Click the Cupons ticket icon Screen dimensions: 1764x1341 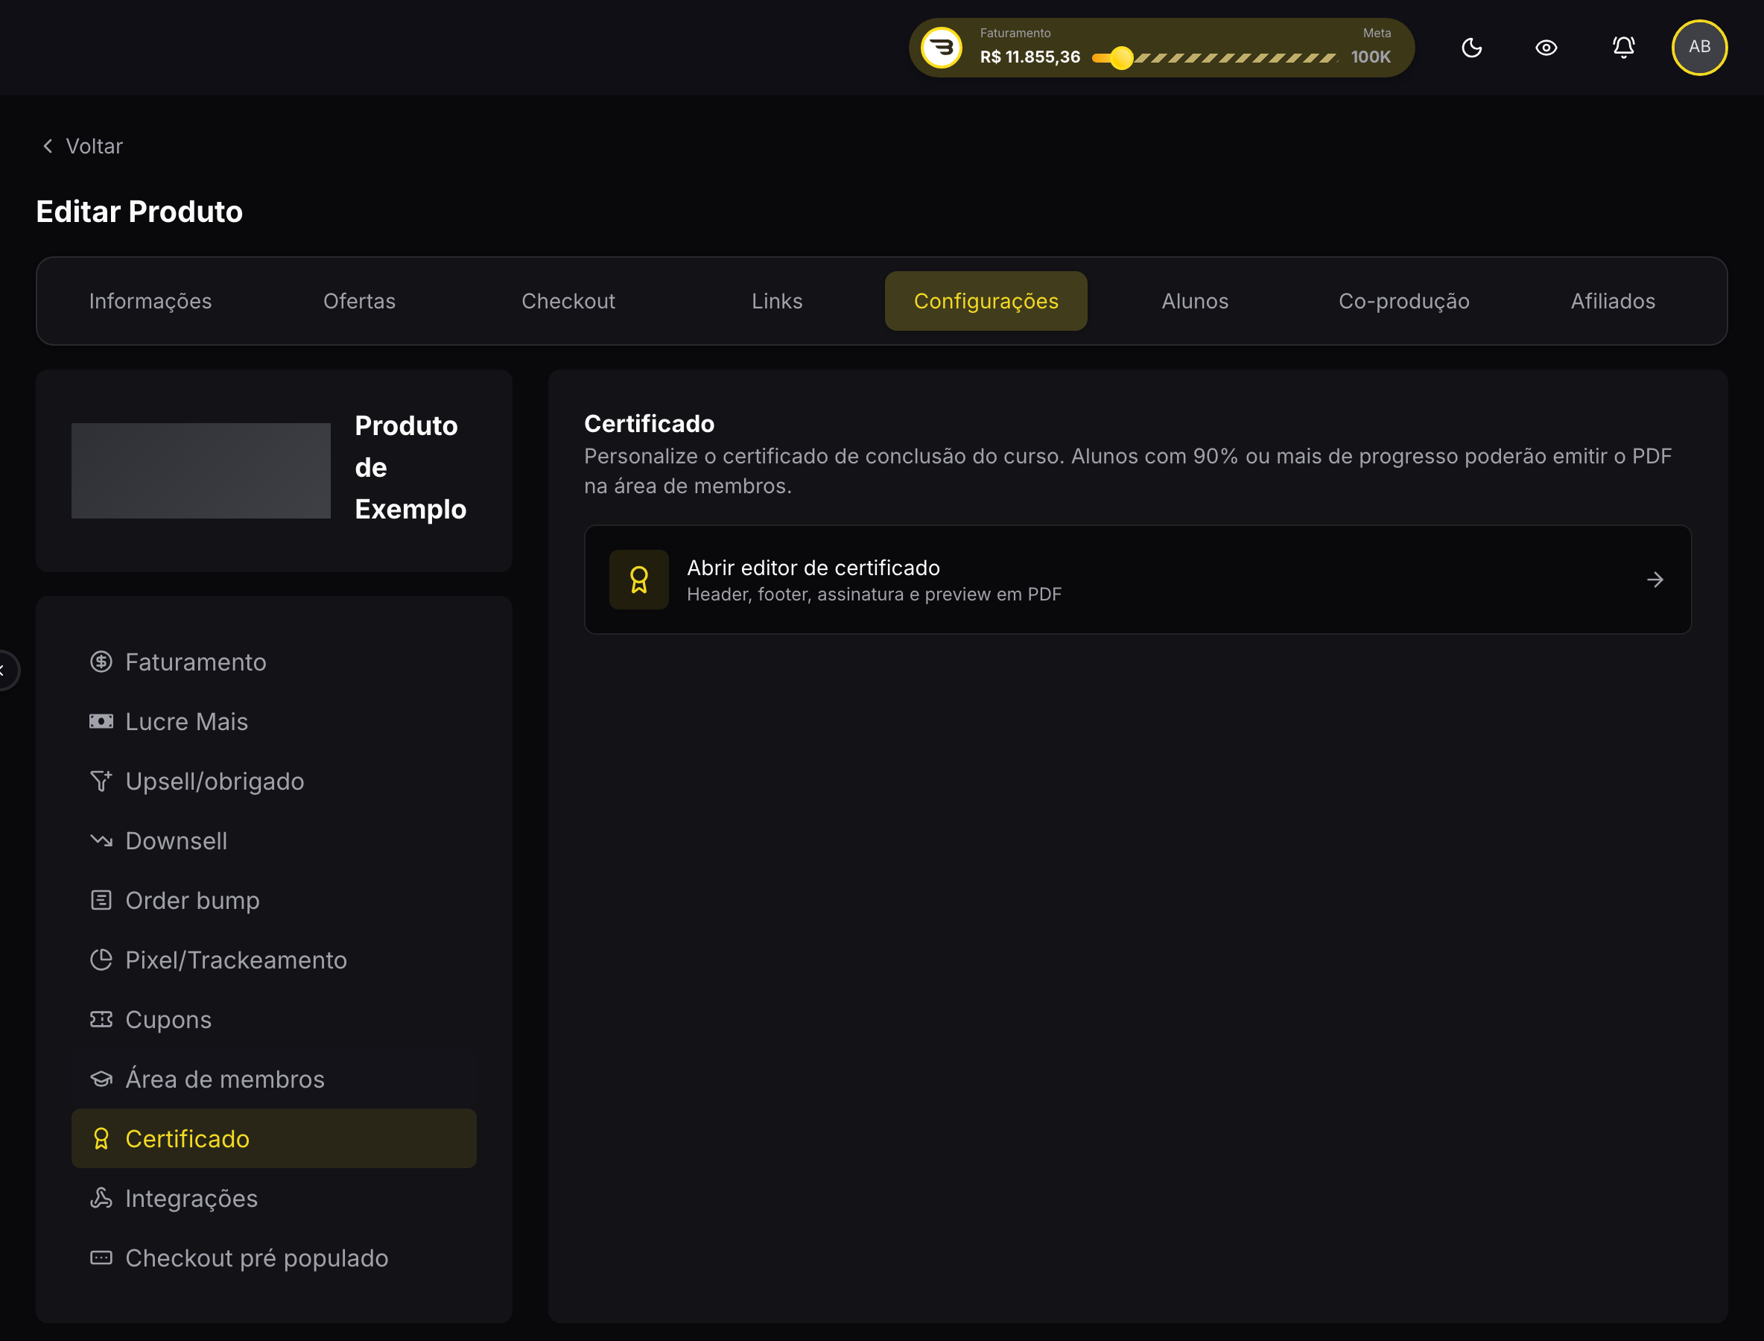(x=101, y=1019)
